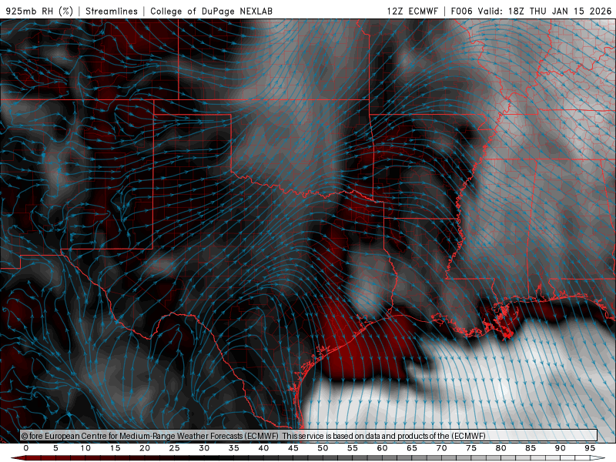Screen dimensions: 616x462
Task: Click the 65 value on the color scale
Action: pos(412,448)
